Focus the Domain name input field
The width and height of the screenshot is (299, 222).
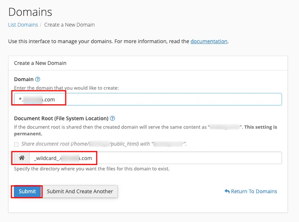point(166,99)
